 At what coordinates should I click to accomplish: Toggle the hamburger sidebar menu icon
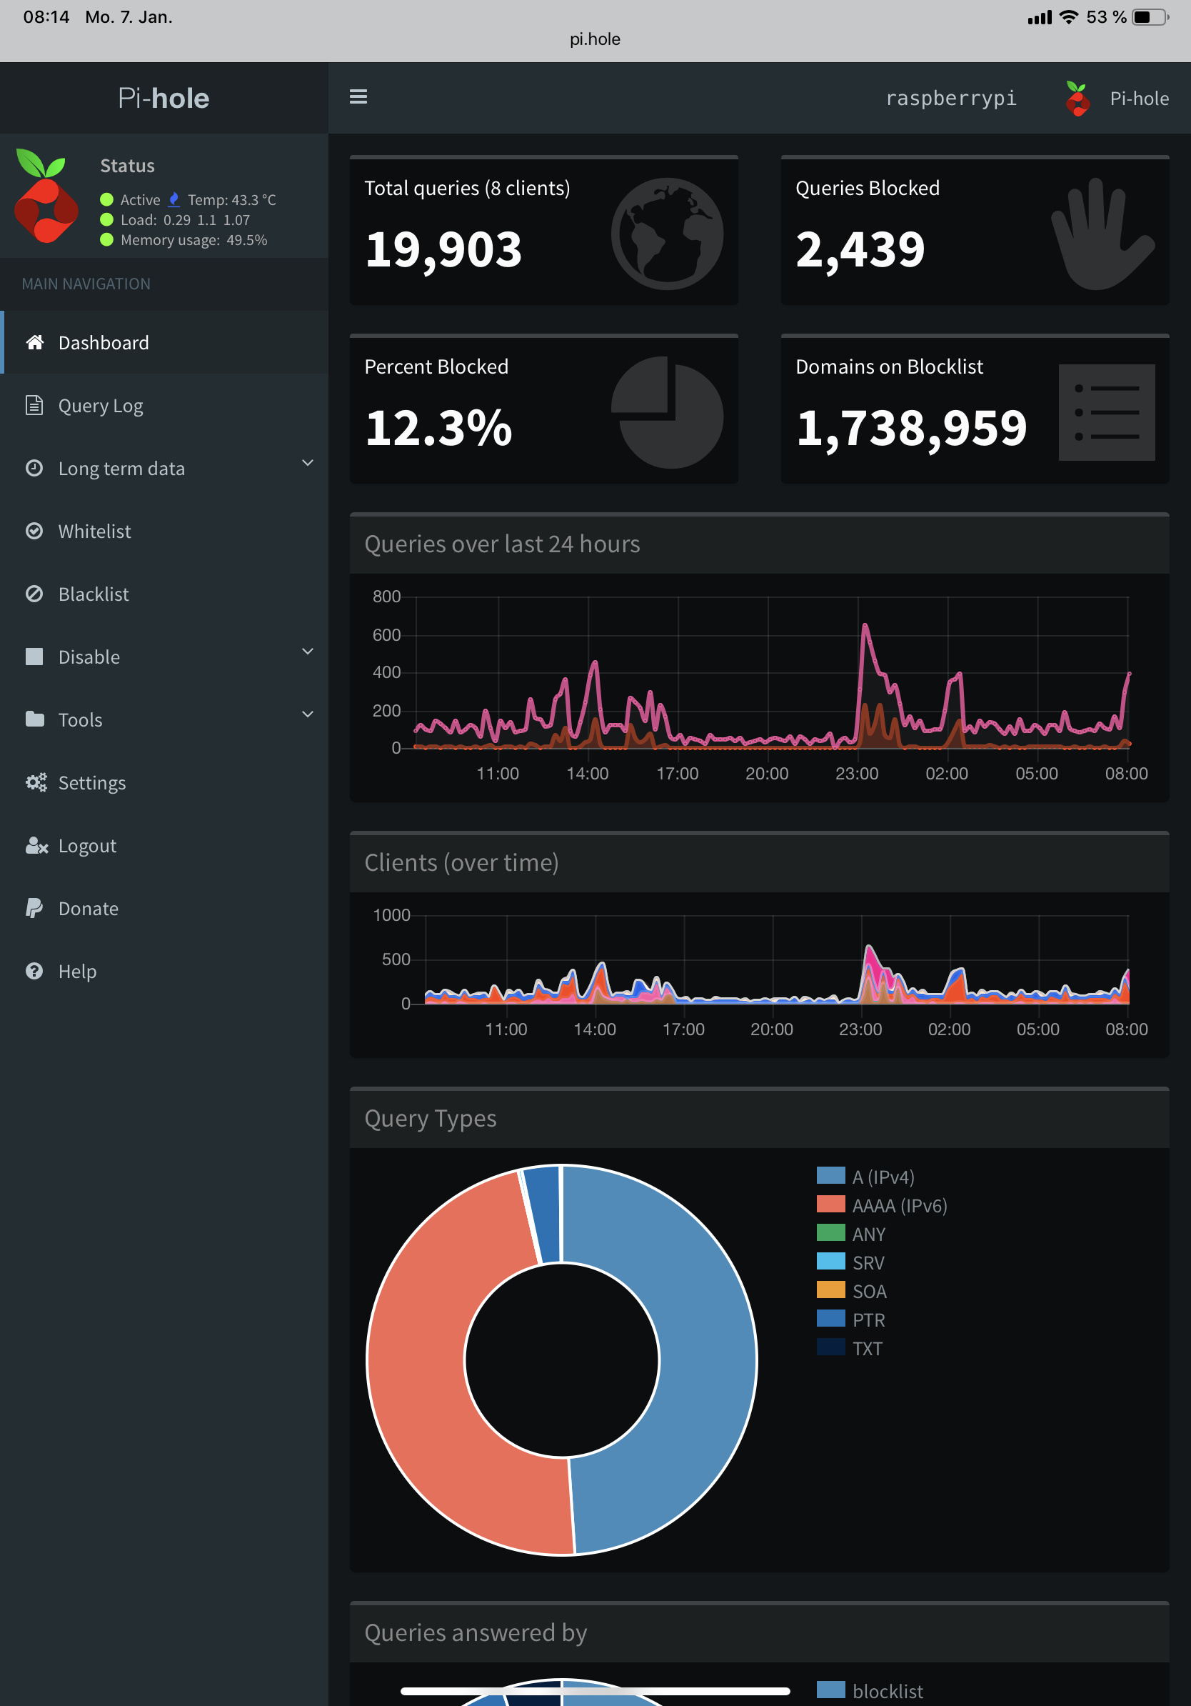coord(358,96)
